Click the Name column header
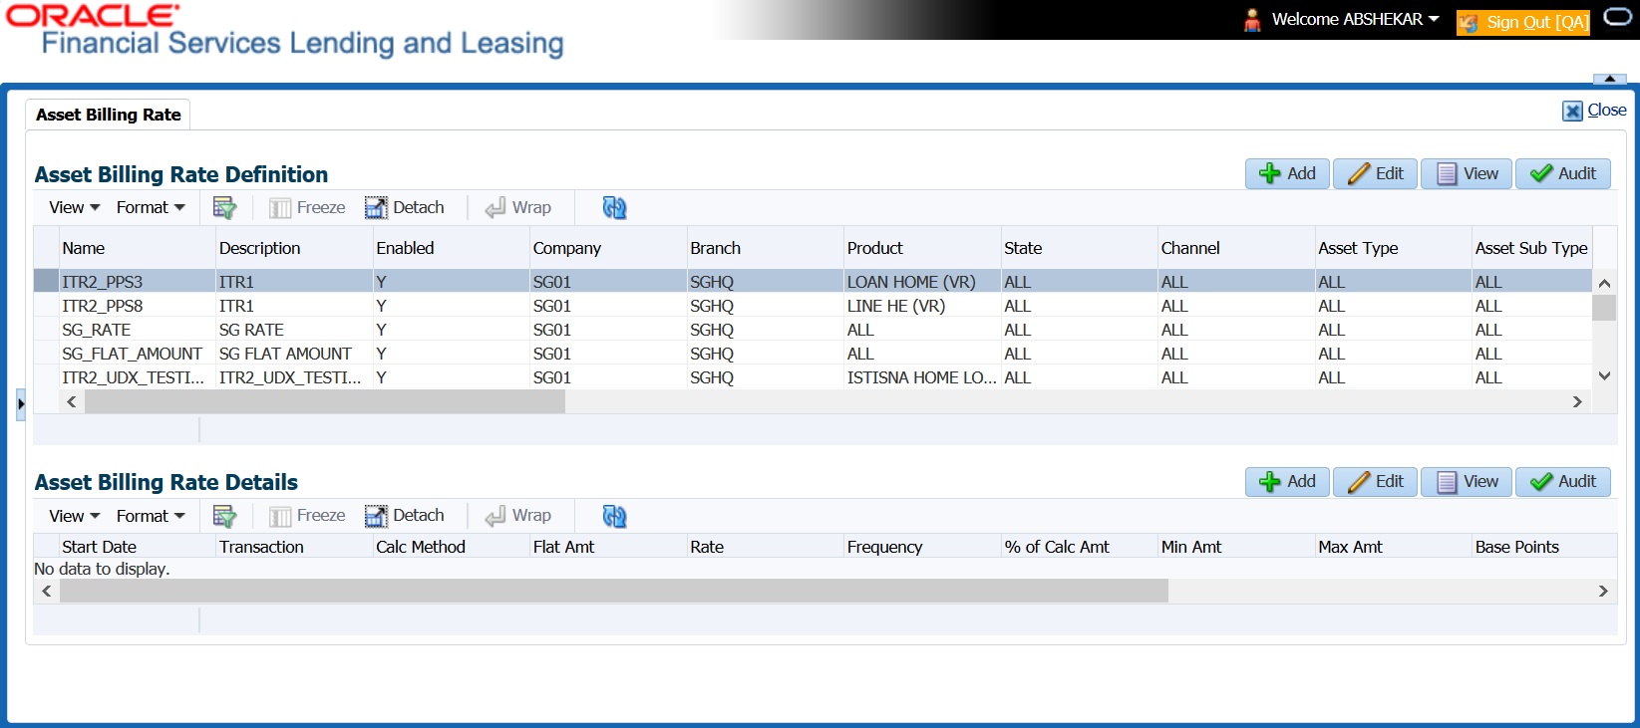Image resolution: width=1640 pixels, height=728 pixels. [x=138, y=248]
